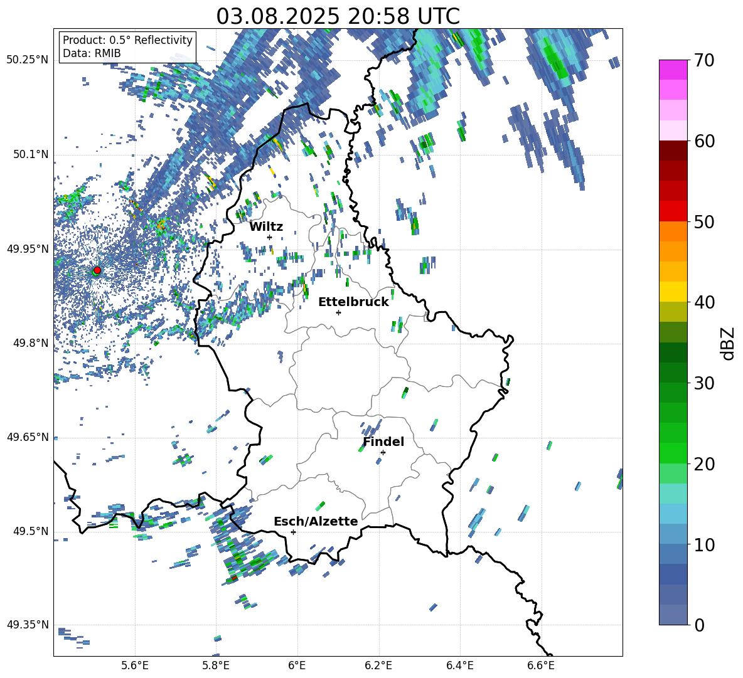Click the colorbar label 60
743x678 pixels.
coord(704,141)
